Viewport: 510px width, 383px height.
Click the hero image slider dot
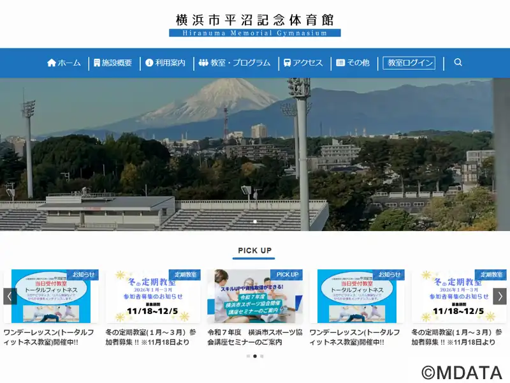click(255, 222)
